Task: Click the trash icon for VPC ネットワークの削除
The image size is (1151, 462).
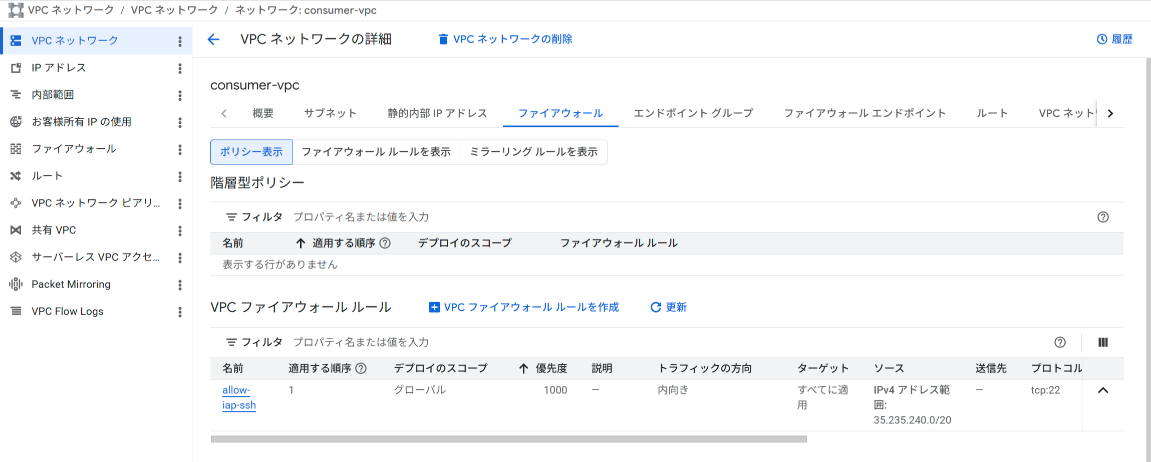Action: (443, 39)
